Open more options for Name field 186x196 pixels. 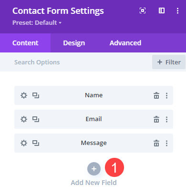166,95
